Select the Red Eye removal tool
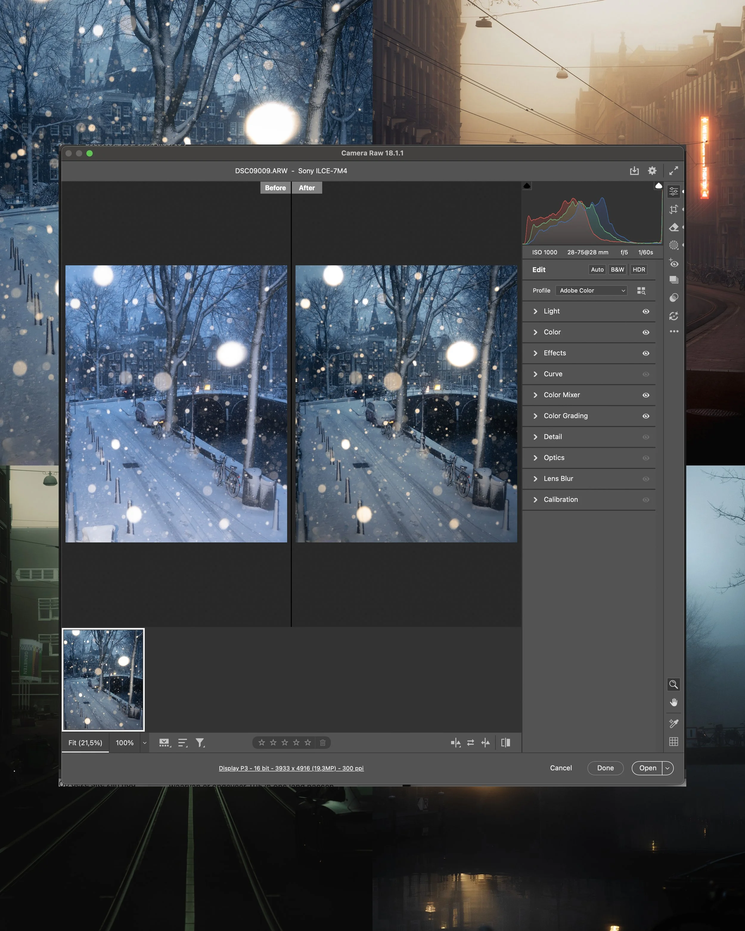The height and width of the screenshot is (931, 745). coord(673,263)
